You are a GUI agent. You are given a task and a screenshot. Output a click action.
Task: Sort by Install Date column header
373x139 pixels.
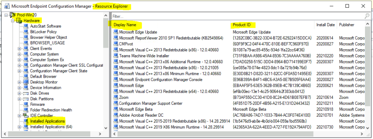tap(325, 25)
